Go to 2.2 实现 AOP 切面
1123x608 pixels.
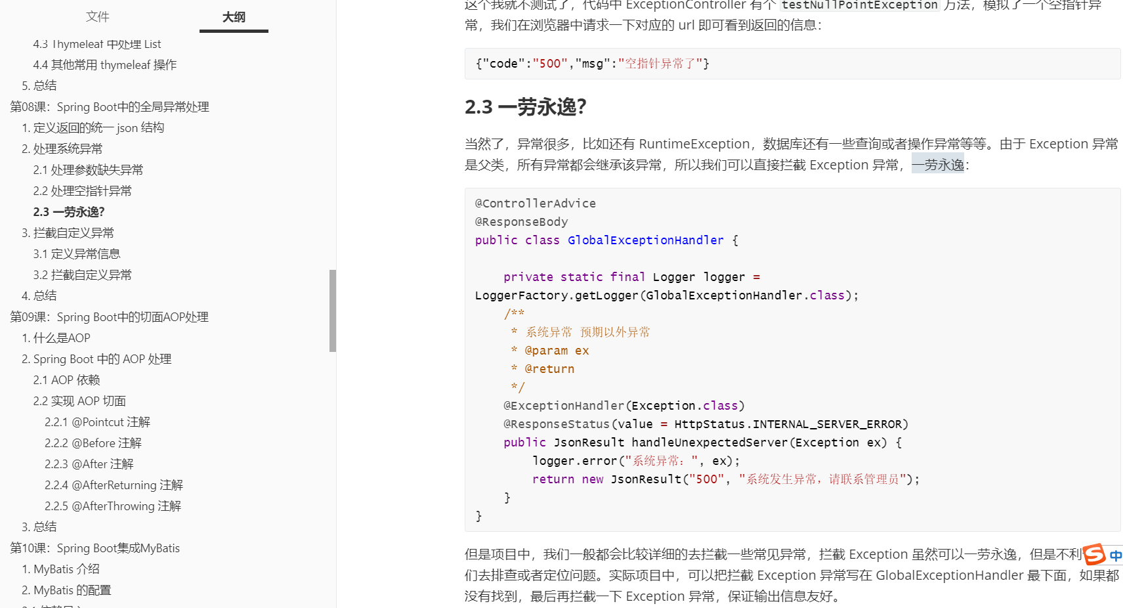[79, 401]
